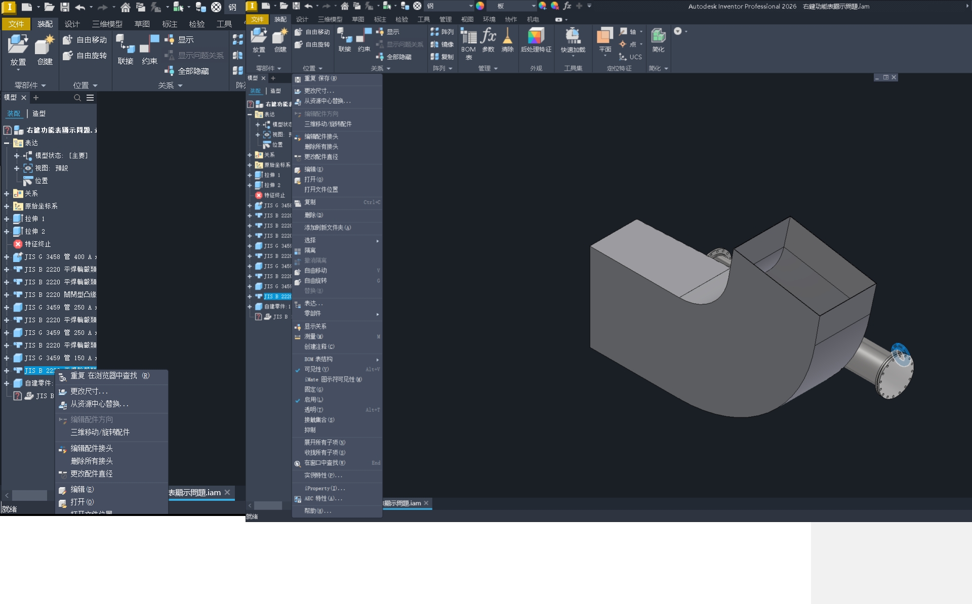The width and height of the screenshot is (972, 604).
Task: Expand 拉伸 1 node in enlarged browser
Action: [7, 219]
